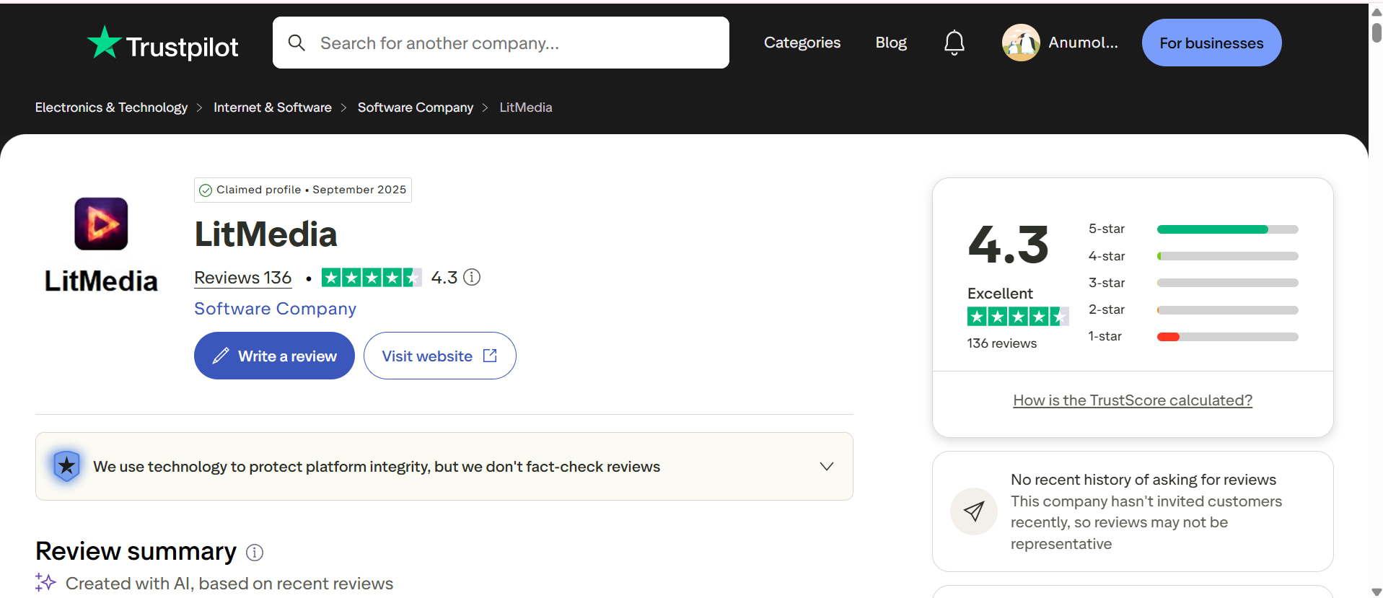This screenshot has height=598, width=1383.
Task: Click the large 4.3 TrustScore number
Action: pyautogui.click(x=1008, y=245)
